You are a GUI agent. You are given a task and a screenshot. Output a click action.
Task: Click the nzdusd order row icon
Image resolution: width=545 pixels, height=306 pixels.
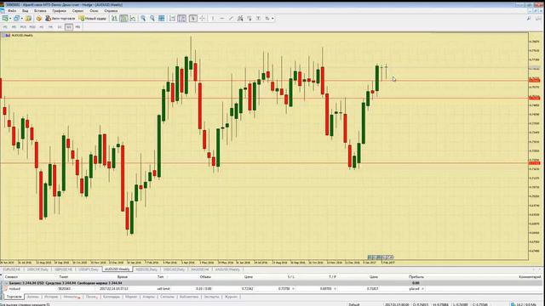point(6,289)
